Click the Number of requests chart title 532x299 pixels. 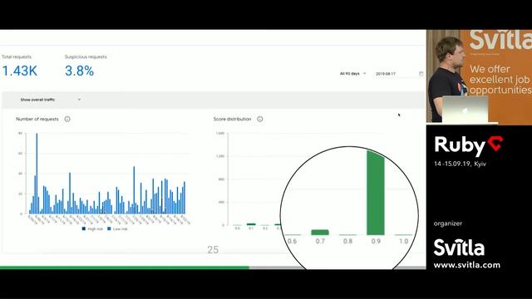pyautogui.click(x=37, y=119)
